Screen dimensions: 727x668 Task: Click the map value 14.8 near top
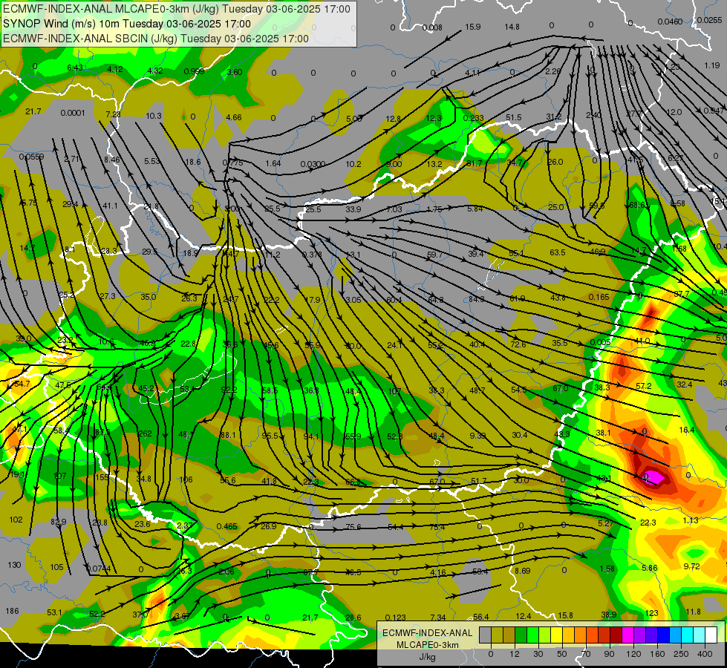512,27
